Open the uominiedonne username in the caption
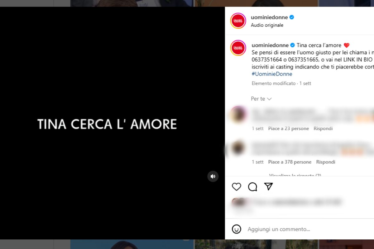Image resolution: width=374 pixels, height=249 pixels. coord(270,45)
